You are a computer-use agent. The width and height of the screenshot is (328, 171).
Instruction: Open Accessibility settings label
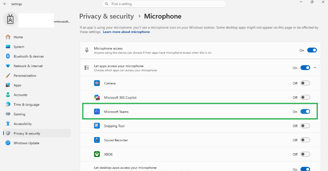[23, 124]
